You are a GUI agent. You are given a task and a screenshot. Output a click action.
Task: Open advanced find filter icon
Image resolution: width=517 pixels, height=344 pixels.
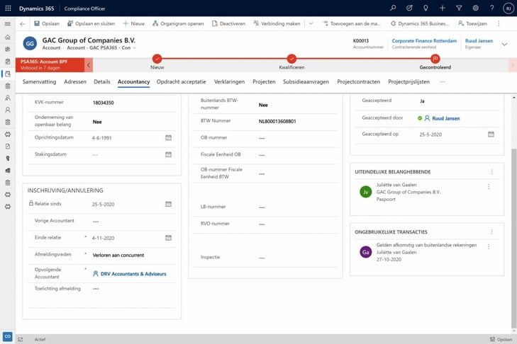459,8
